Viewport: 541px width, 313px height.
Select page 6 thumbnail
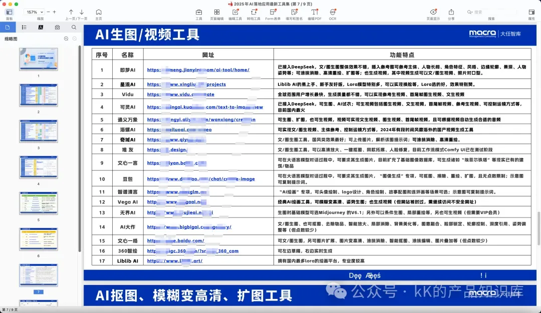pos(39,239)
